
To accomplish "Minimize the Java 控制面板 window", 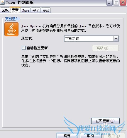I will (x=109, y=3).
